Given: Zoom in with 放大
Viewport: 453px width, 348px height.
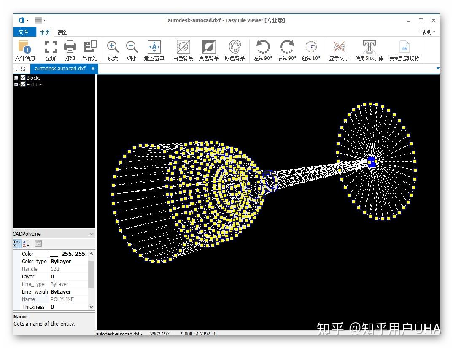Looking at the screenshot, I should [x=113, y=51].
